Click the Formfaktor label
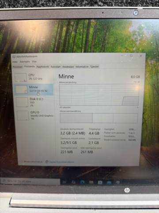The image size is (159, 213). point(110,136)
